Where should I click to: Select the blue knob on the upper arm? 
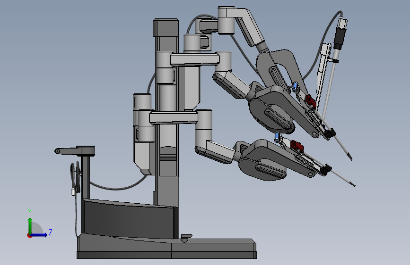295,86
